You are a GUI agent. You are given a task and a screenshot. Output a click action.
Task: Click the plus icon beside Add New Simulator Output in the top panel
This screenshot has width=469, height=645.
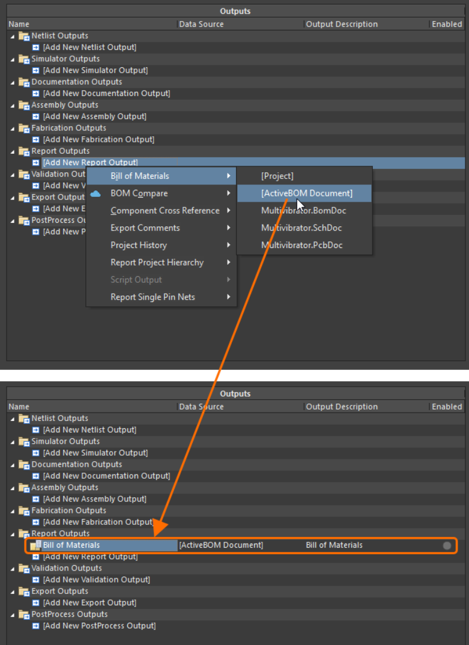(x=36, y=70)
